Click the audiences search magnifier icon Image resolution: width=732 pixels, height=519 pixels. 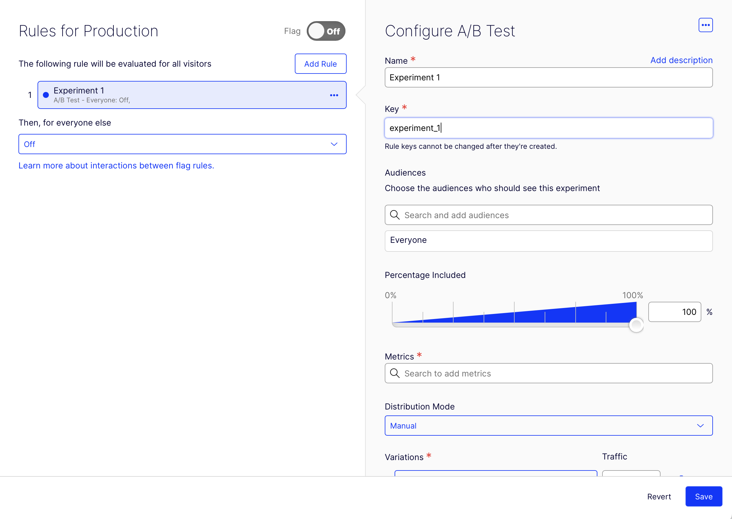click(x=395, y=215)
